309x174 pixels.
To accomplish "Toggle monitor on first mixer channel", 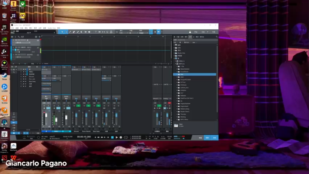I will coord(48,108).
